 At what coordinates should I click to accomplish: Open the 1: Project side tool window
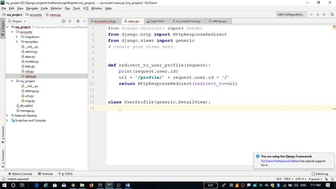click(x=3, y=28)
